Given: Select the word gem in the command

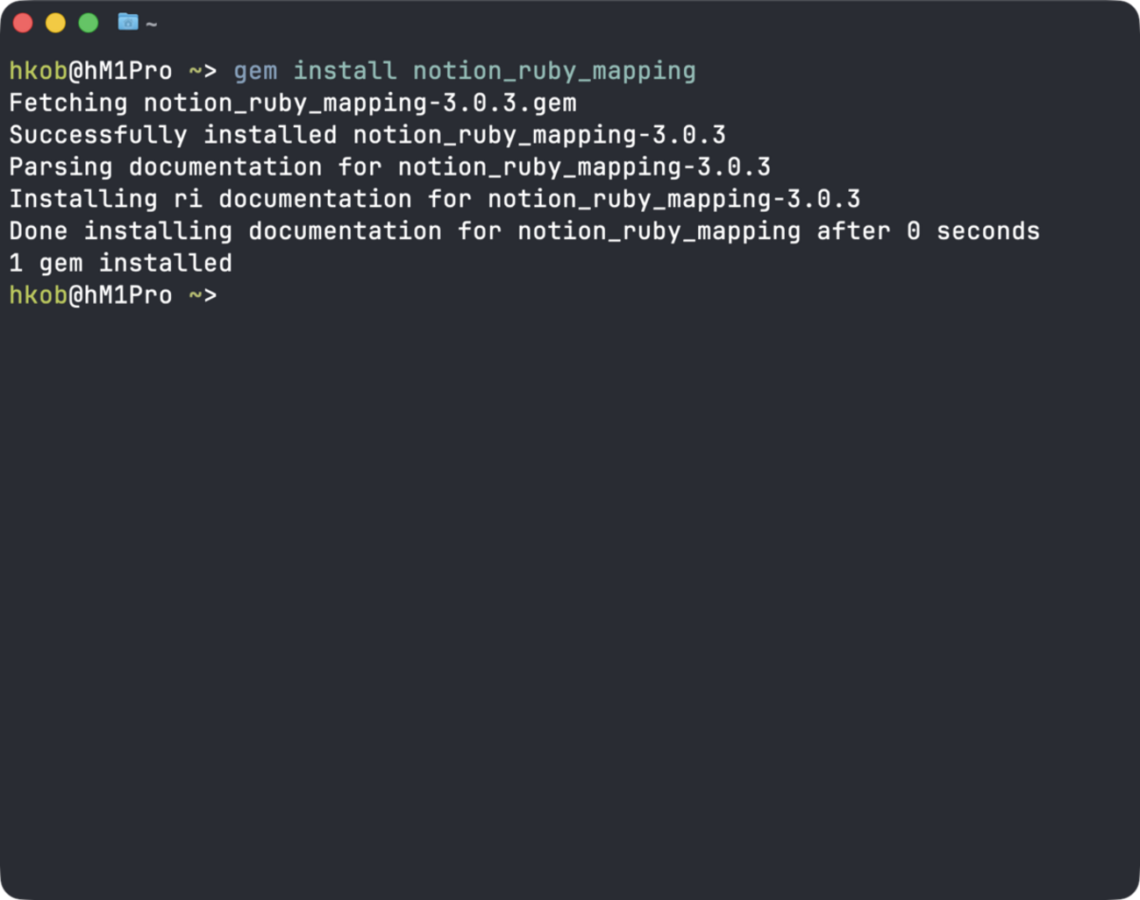Looking at the screenshot, I should click(255, 70).
